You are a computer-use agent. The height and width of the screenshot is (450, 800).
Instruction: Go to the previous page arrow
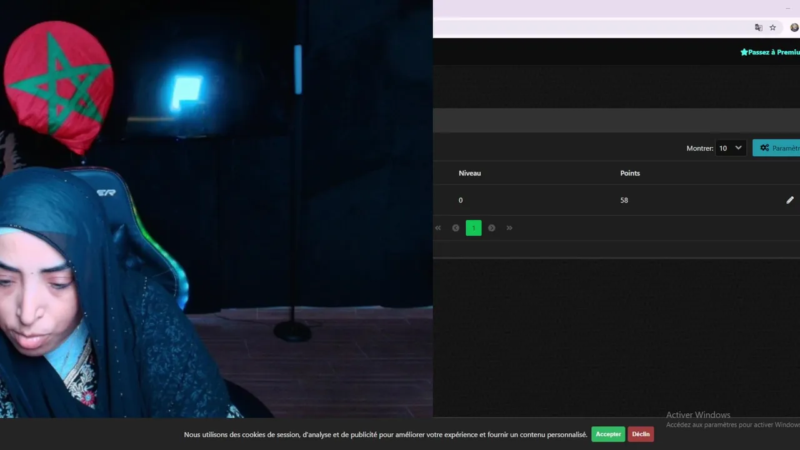[456, 228]
